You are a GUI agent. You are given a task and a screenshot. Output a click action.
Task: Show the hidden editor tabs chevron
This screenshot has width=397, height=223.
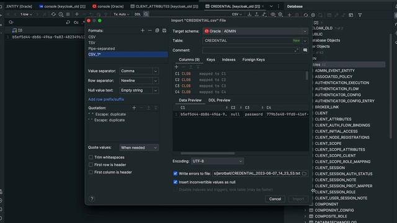pos(271,6)
